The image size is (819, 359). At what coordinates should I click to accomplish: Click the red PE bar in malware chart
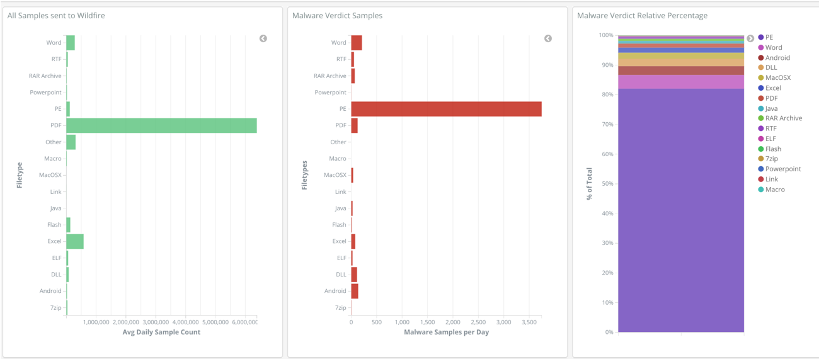(x=446, y=109)
